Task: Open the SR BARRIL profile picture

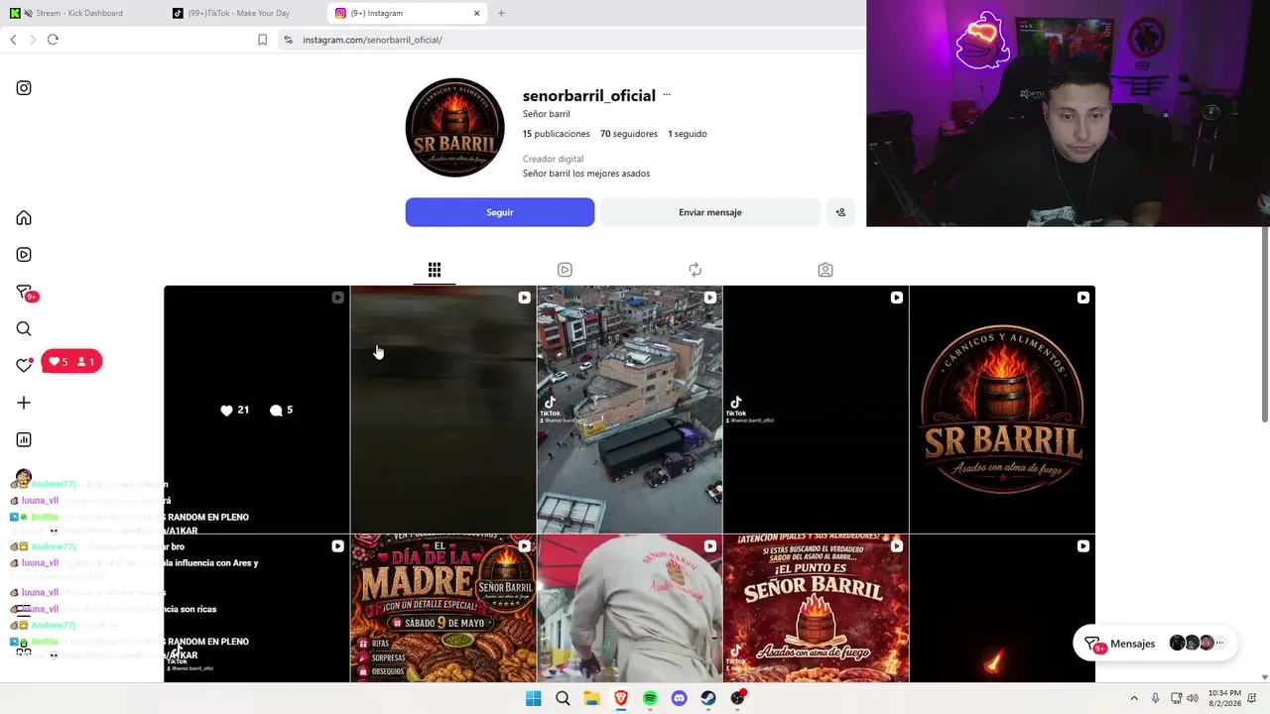Action: 454,128
